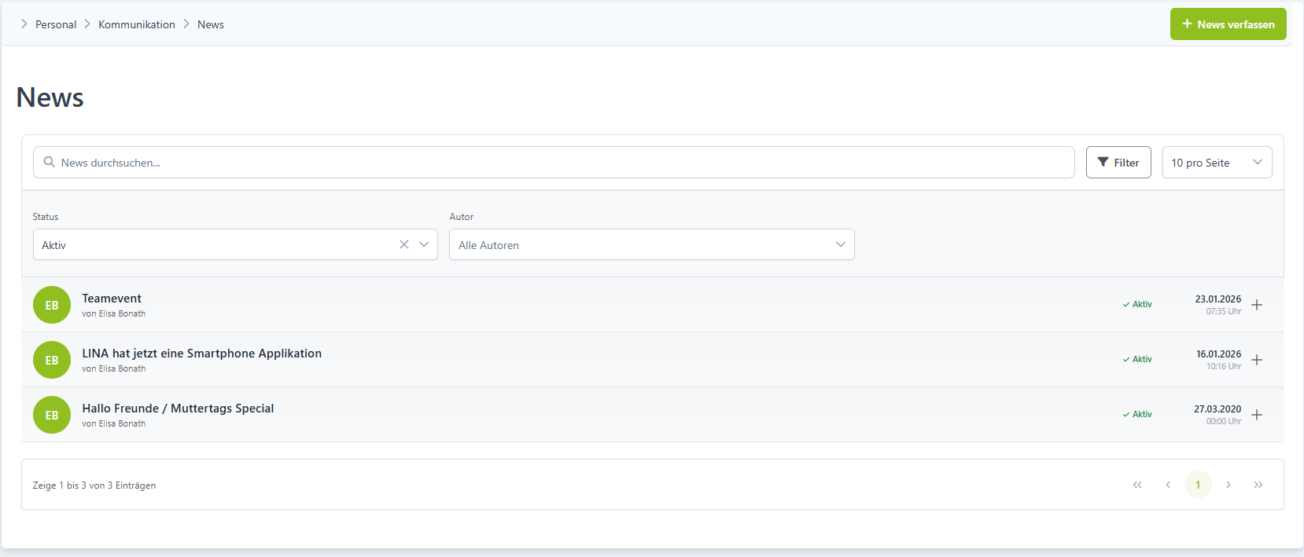The height and width of the screenshot is (557, 1304).
Task: Expand the Status dropdown chevron
Action: click(424, 244)
